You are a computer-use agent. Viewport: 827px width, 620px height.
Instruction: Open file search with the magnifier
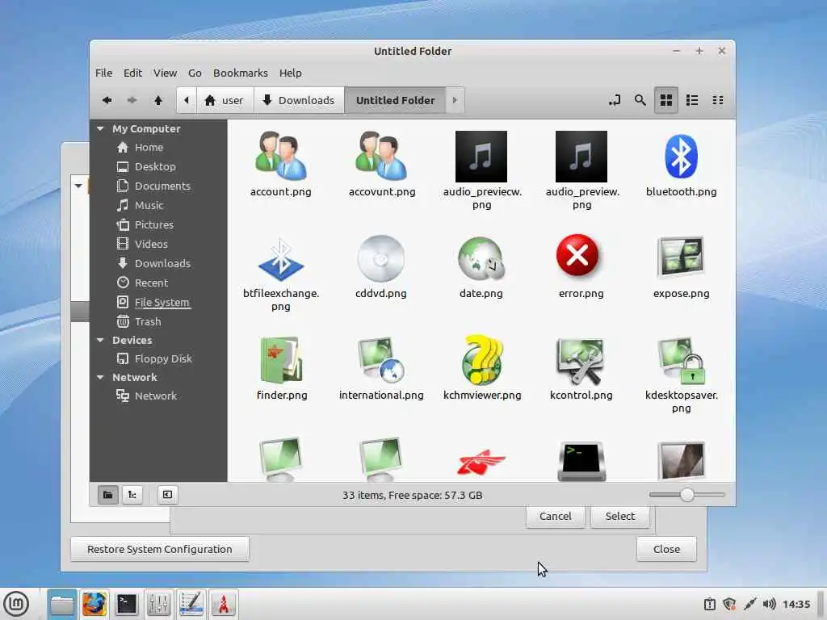(640, 100)
